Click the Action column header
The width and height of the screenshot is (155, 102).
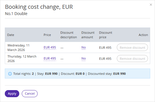tap(143, 35)
